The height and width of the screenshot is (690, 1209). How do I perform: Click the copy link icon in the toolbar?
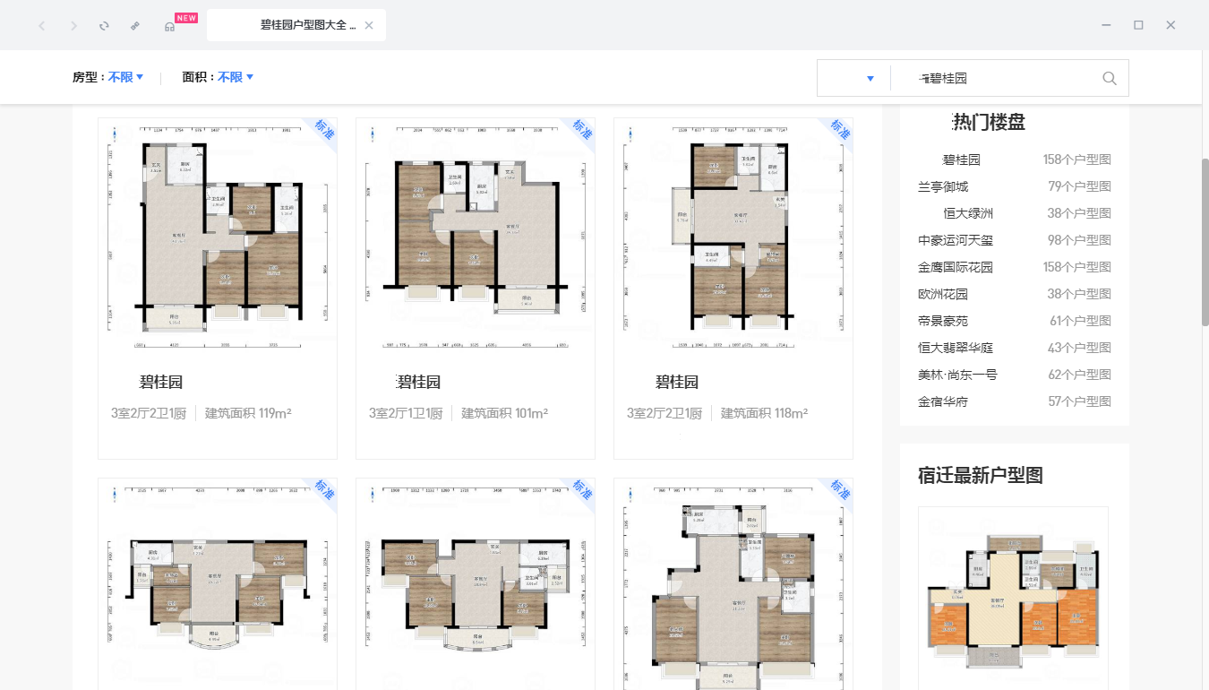[135, 25]
